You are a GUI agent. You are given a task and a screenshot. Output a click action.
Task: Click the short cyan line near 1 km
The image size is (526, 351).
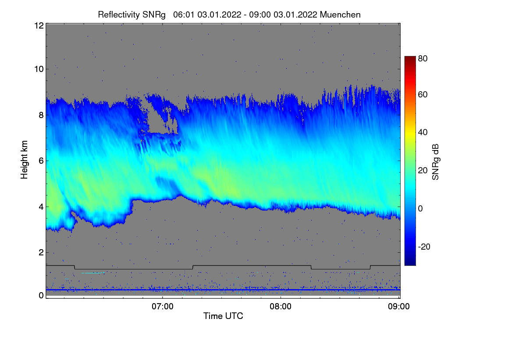pos(91,273)
